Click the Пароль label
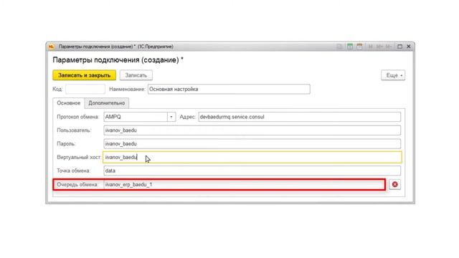Image resolution: width=459 pixels, height=258 pixels. click(66, 143)
